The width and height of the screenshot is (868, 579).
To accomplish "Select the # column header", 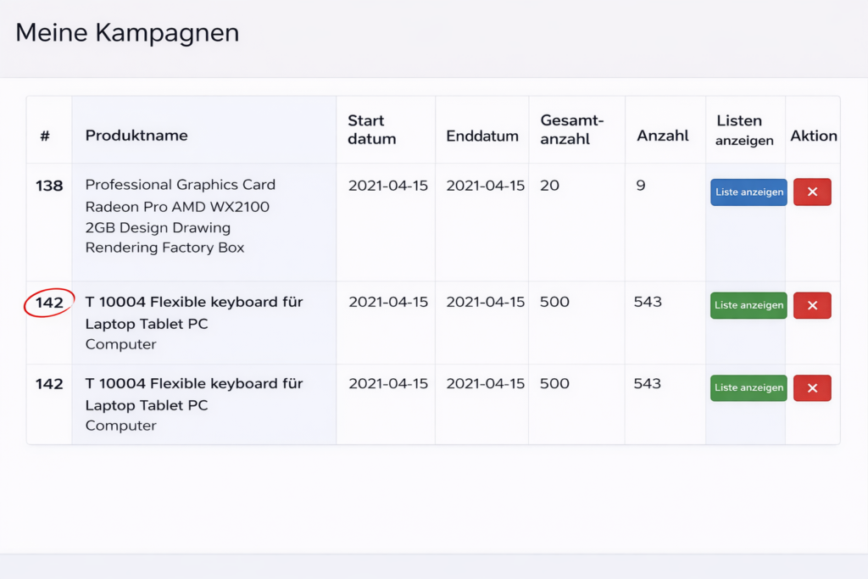I will tap(45, 136).
